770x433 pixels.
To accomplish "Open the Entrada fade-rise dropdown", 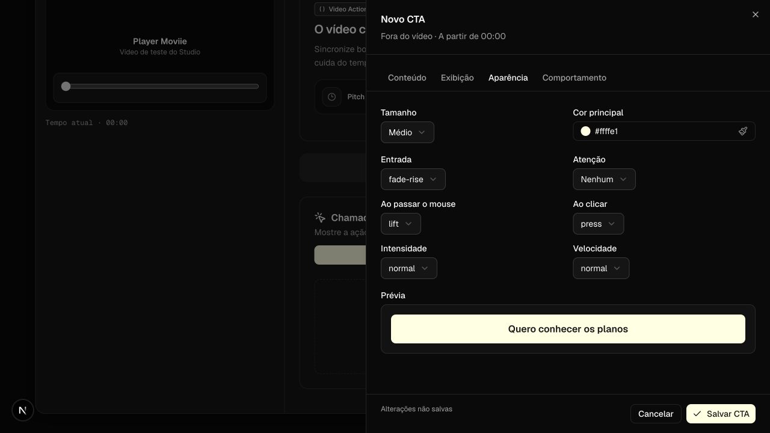I will click(x=413, y=179).
